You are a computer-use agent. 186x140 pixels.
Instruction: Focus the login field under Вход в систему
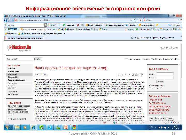[165, 74]
